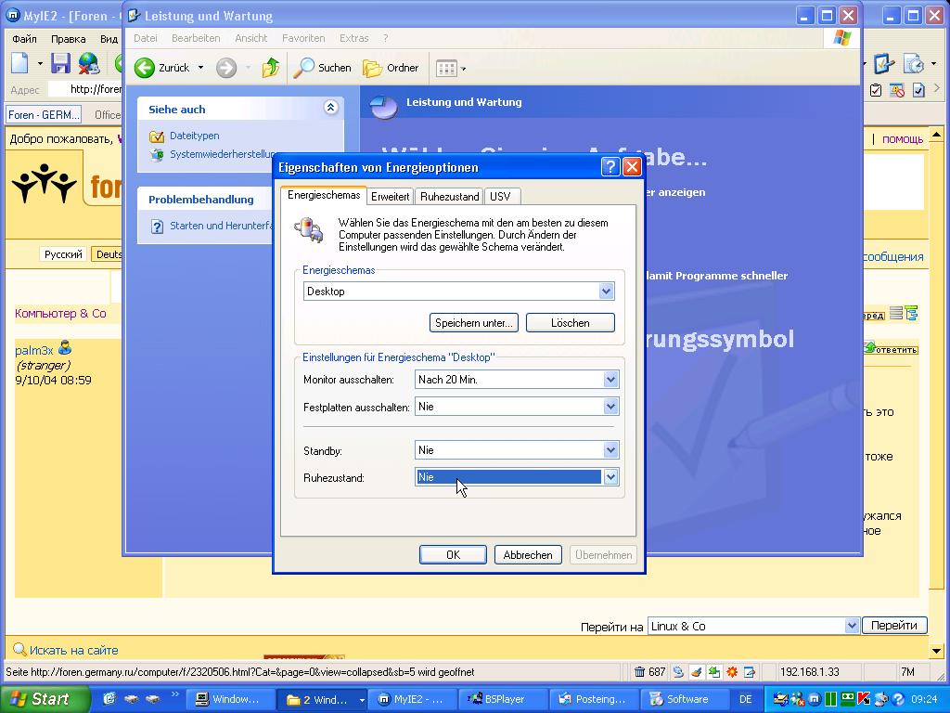The width and height of the screenshot is (950, 713).
Task: Open the Festplatten ausschalten dropdown
Action: [610, 407]
